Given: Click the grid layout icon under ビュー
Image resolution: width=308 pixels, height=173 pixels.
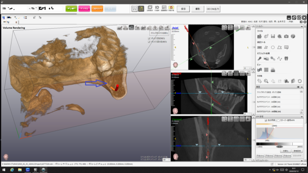Looking at the screenshot, I should (266, 70).
